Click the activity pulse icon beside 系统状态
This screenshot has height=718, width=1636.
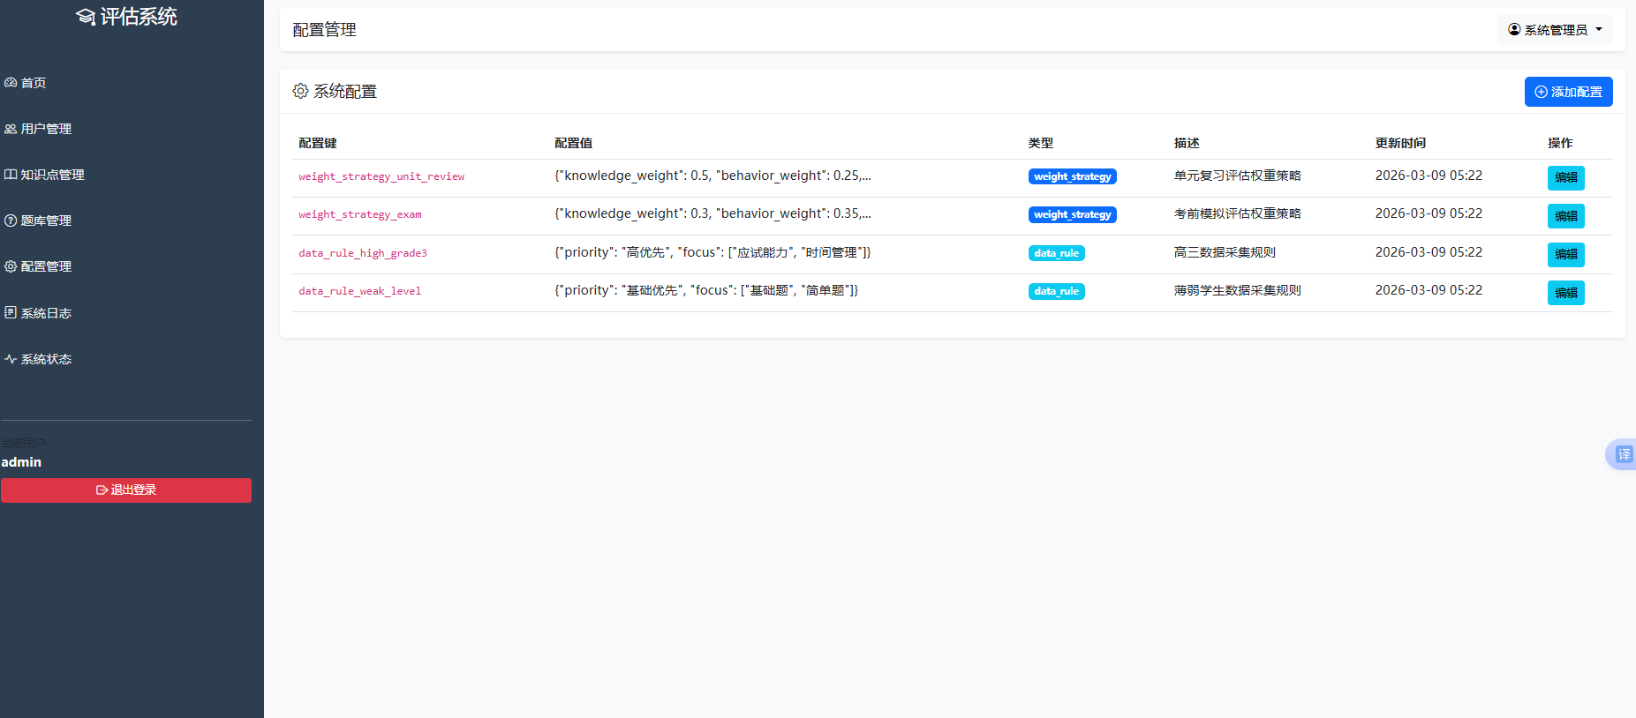click(x=11, y=359)
